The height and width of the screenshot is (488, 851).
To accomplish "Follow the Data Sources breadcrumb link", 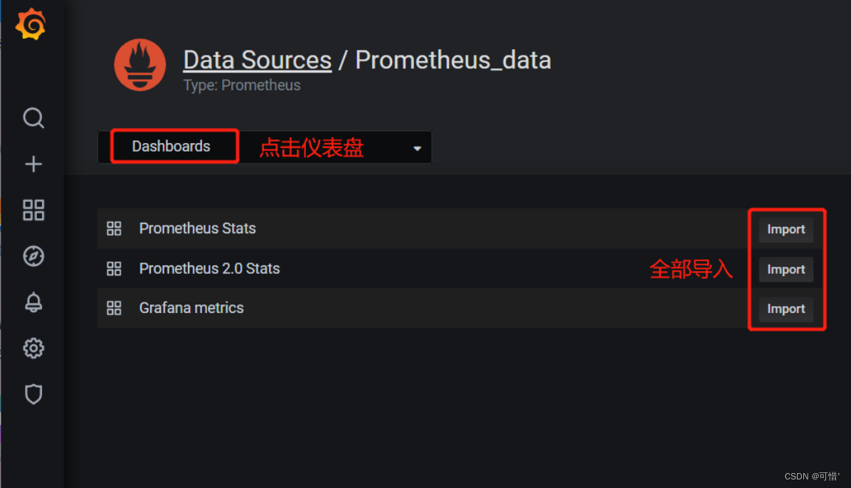I will point(258,60).
